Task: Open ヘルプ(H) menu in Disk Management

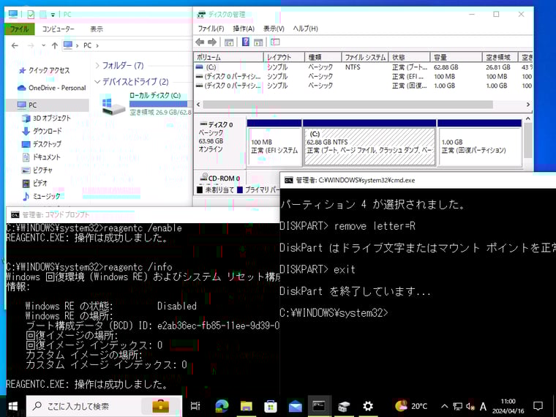Action: [x=305, y=29]
